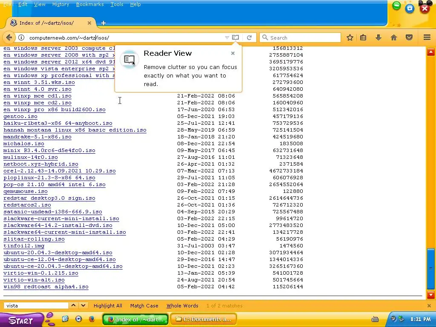
Task: Click the magnifier icon in Search box
Action: (x=265, y=37)
